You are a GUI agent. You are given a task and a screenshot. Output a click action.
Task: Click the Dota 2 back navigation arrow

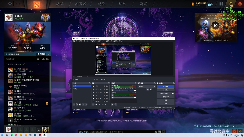point(17,3)
